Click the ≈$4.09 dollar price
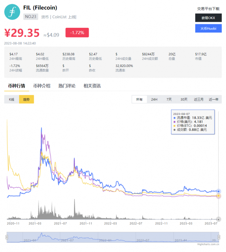226x252 pixels. pyautogui.click(x=51, y=35)
